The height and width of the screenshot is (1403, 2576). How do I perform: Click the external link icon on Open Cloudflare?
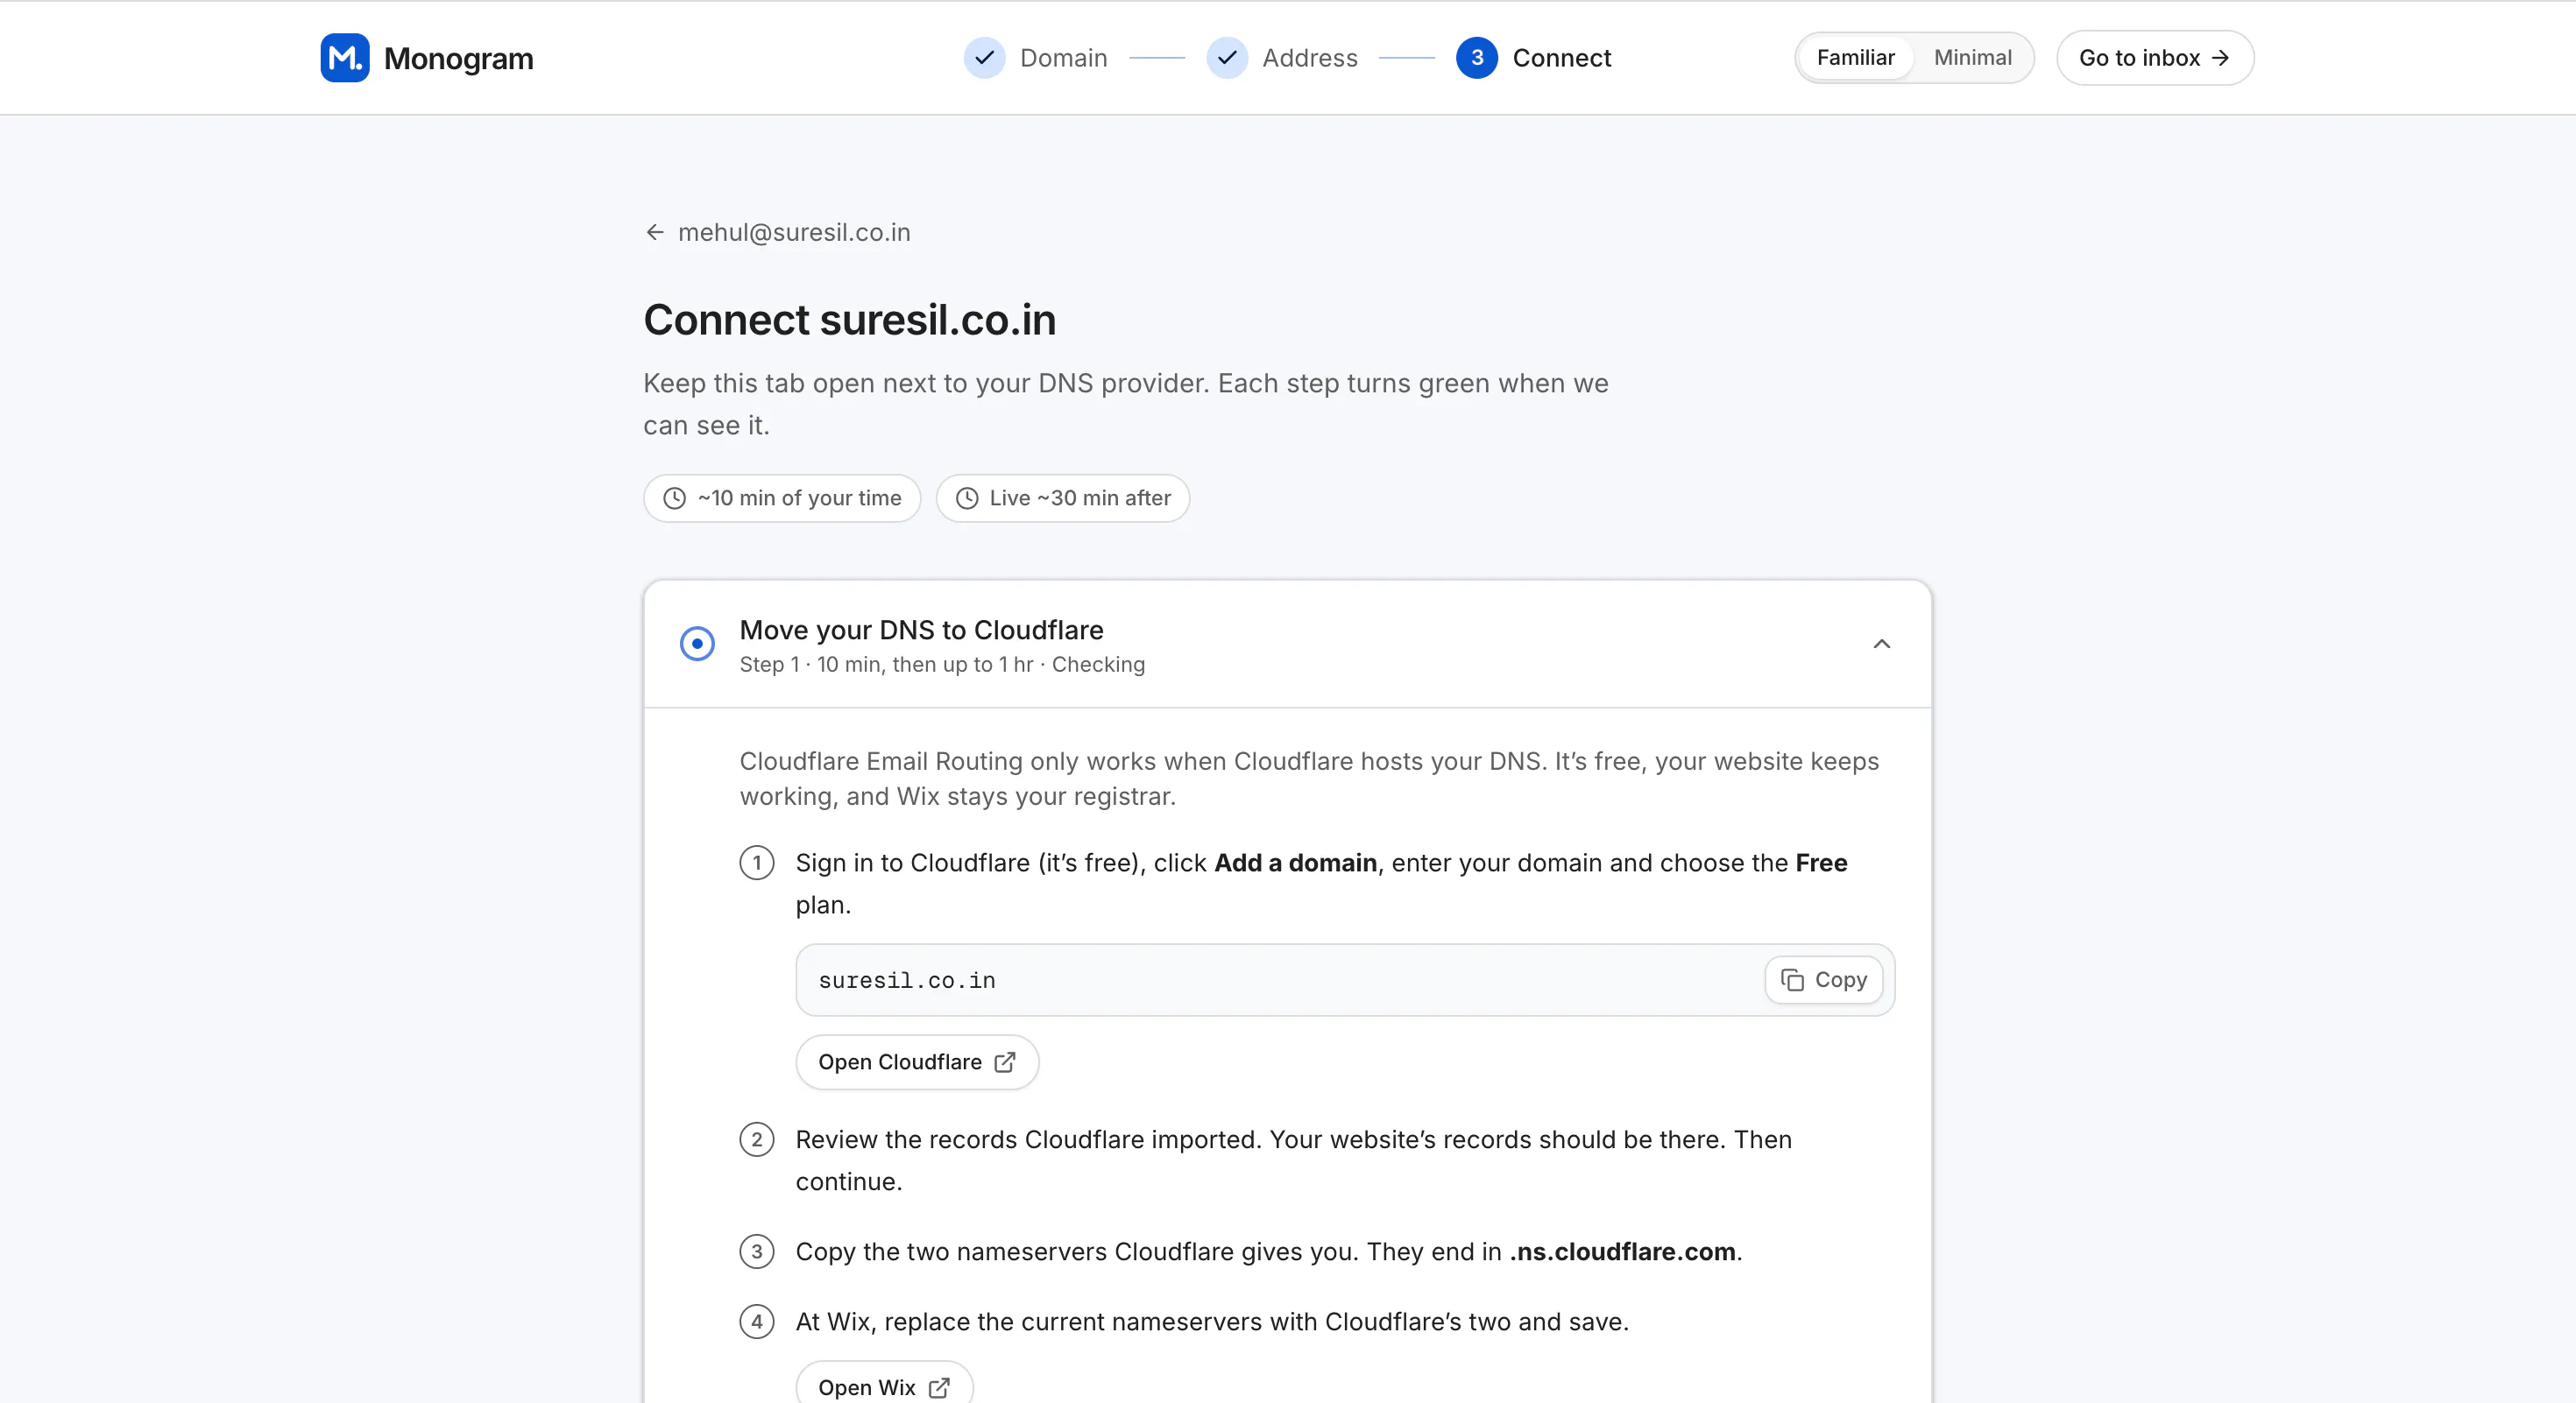coord(1005,1062)
